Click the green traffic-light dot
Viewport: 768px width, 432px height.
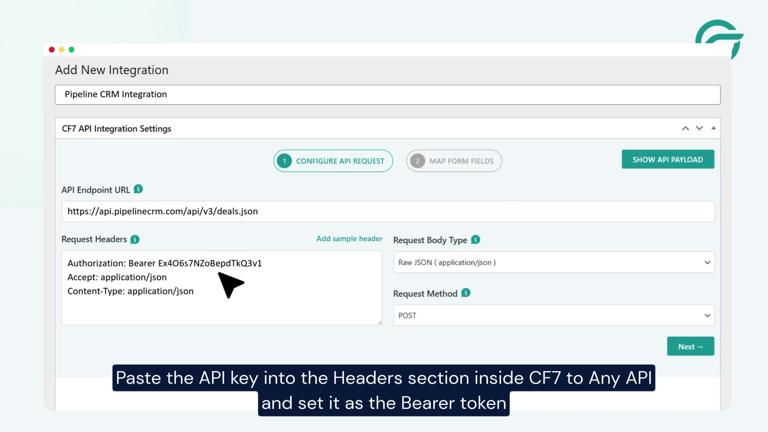click(x=71, y=49)
